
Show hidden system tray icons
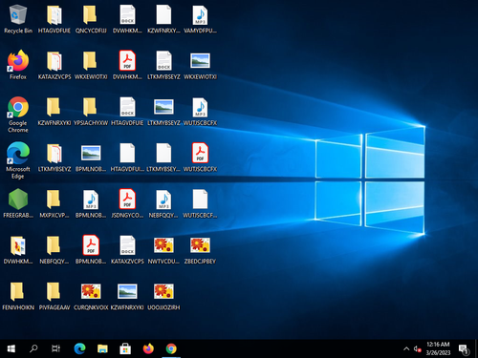[x=406, y=348]
